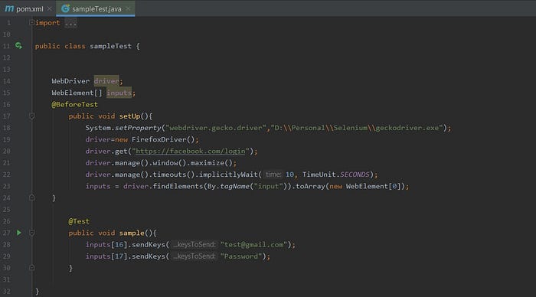The width and height of the screenshot is (536, 297).
Task: Click the sample method name
Action: click(x=132, y=233)
